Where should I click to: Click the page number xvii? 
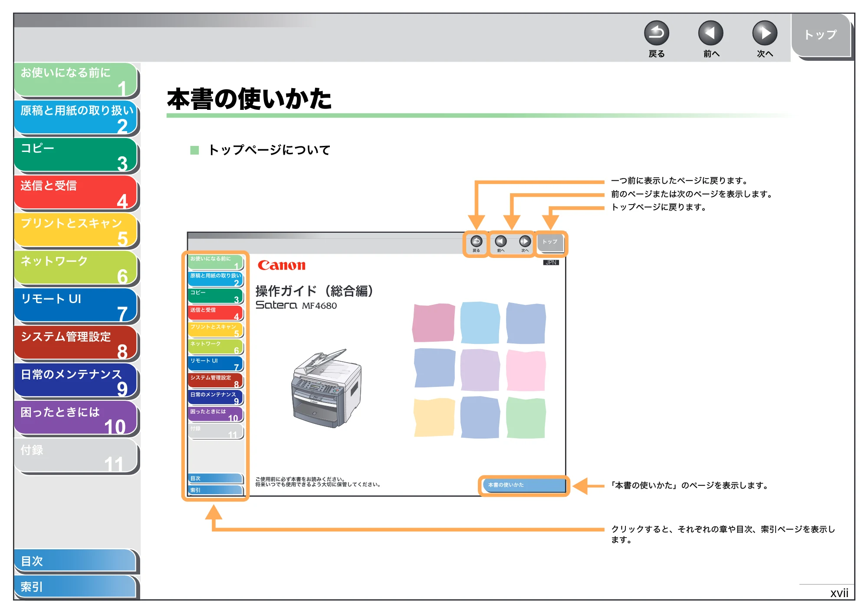click(839, 593)
